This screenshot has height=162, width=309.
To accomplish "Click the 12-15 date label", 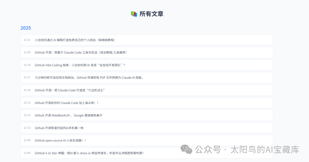I will pos(27,103).
